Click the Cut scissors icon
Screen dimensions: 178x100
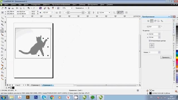tap(17, 8)
